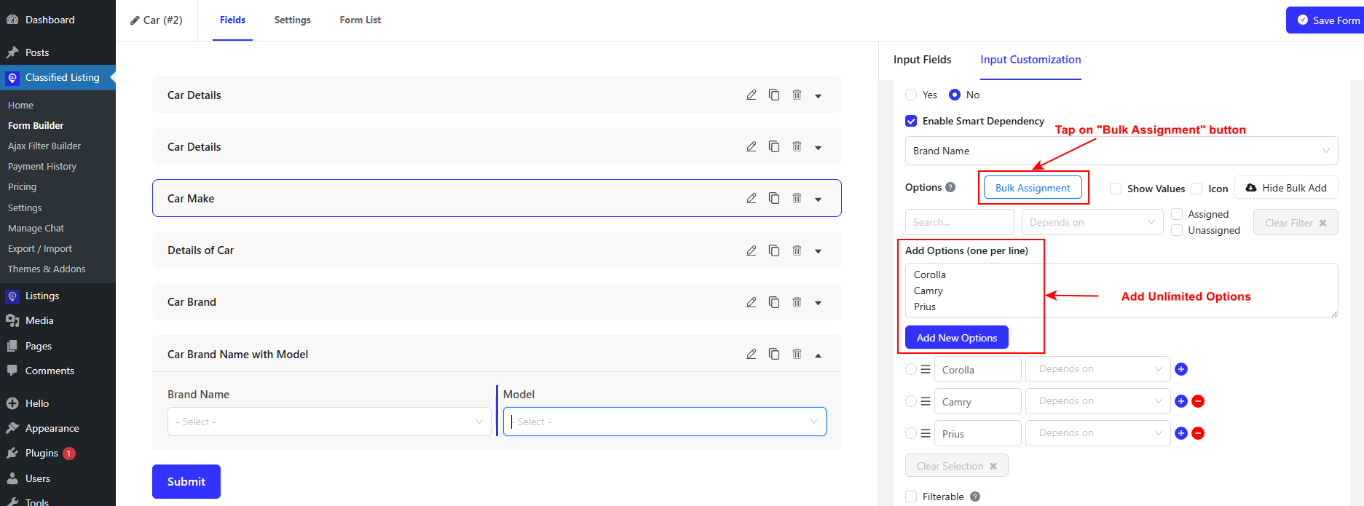
Task: Select the Yes radio button
Action: pos(911,95)
